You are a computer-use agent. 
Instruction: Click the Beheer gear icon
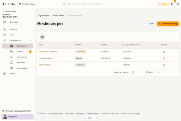[5, 74]
